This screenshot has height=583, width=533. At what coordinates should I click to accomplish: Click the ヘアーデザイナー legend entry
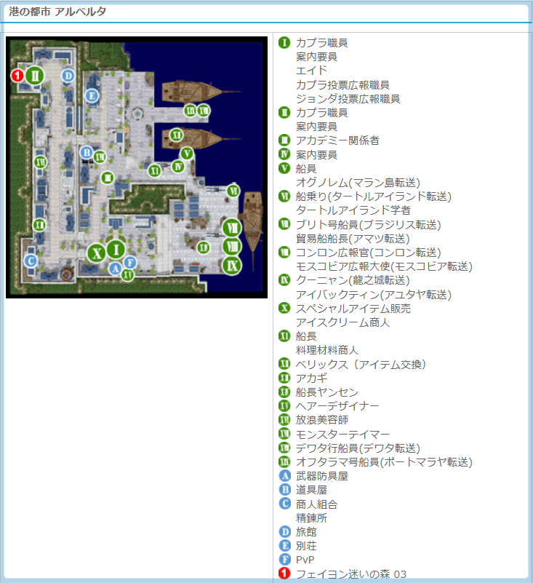[x=337, y=406]
